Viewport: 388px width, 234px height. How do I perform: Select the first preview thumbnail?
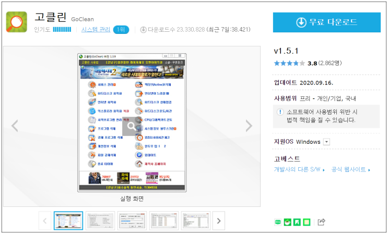click(x=68, y=220)
